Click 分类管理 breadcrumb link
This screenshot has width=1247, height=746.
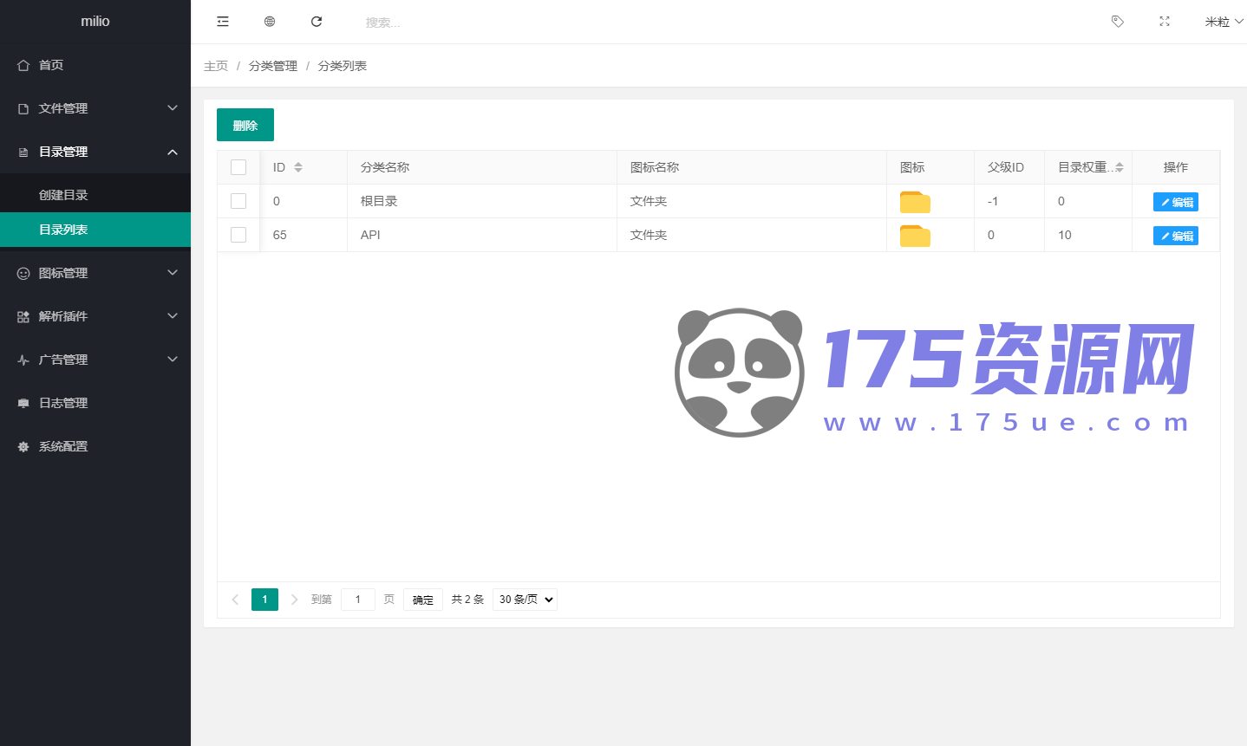[273, 66]
